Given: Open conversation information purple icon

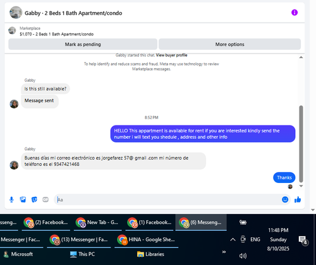Looking at the screenshot, I should pyautogui.click(x=295, y=13).
